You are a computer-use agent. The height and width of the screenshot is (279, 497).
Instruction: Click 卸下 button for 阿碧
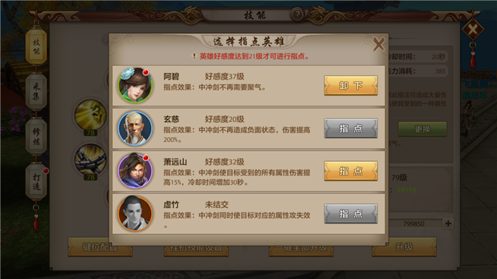click(x=351, y=85)
